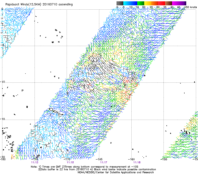Click the red 30-35 knots legend swatch

[162, 3]
